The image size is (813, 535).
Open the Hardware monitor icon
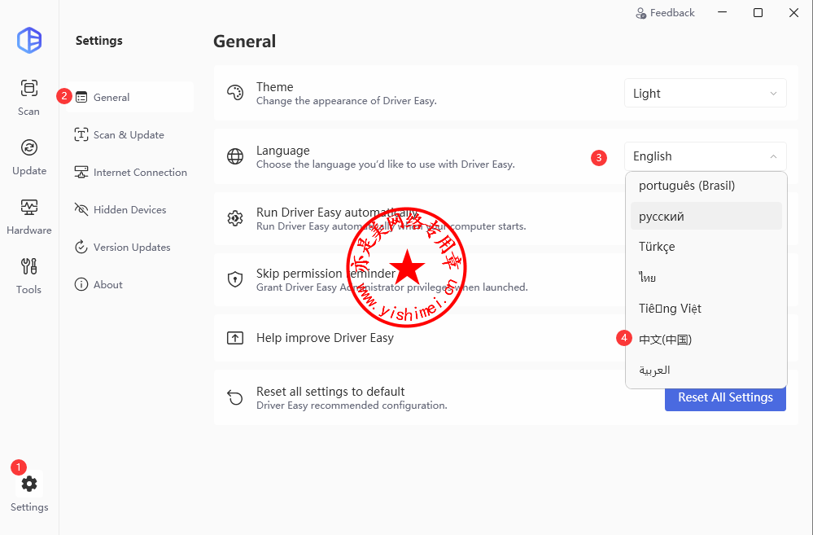(29, 207)
